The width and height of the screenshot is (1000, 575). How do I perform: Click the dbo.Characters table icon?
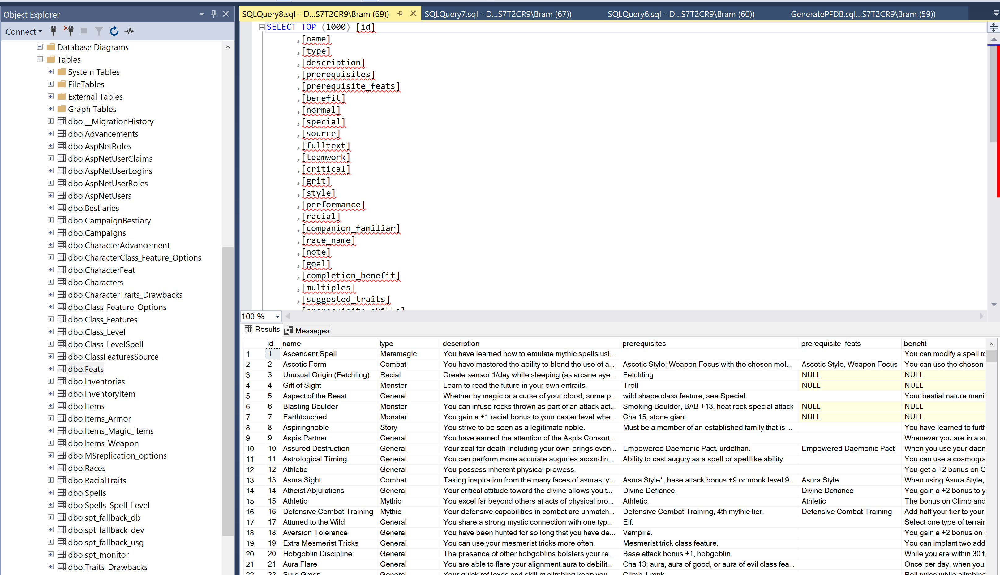pos(62,282)
